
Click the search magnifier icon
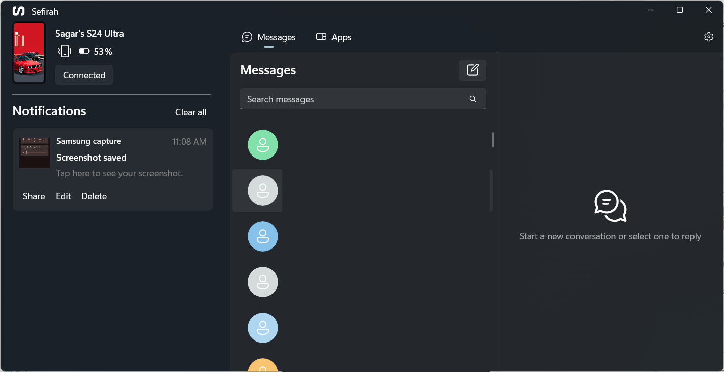[x=473, y=99]
